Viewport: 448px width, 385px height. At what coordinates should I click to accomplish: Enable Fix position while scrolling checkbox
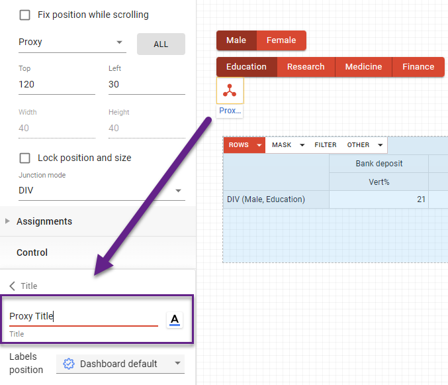tap(25, 15)
